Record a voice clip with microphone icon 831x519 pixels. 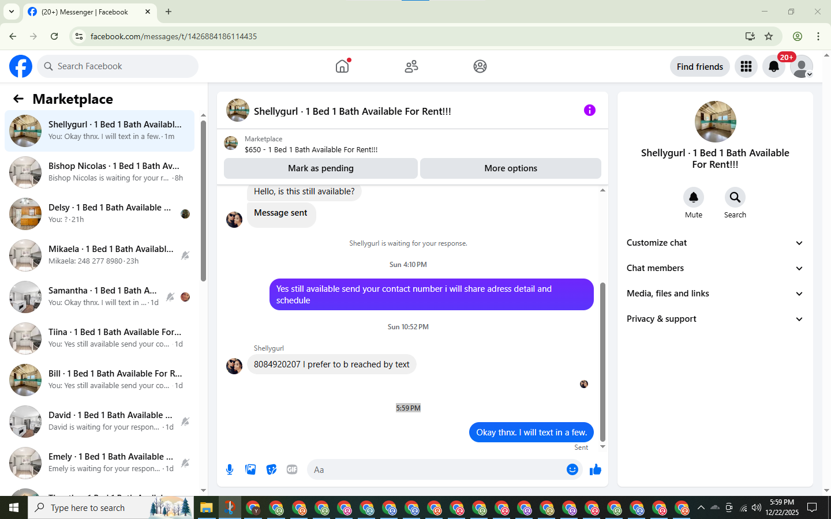coord(230,469)
